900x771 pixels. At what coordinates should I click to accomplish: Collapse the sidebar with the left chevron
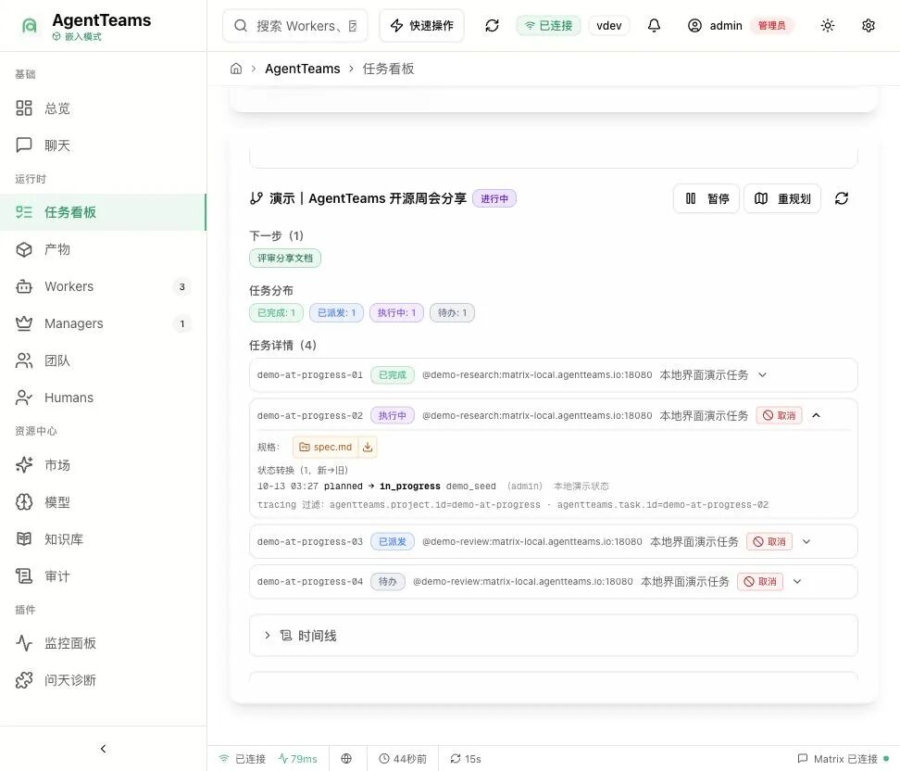click(104, 749)
